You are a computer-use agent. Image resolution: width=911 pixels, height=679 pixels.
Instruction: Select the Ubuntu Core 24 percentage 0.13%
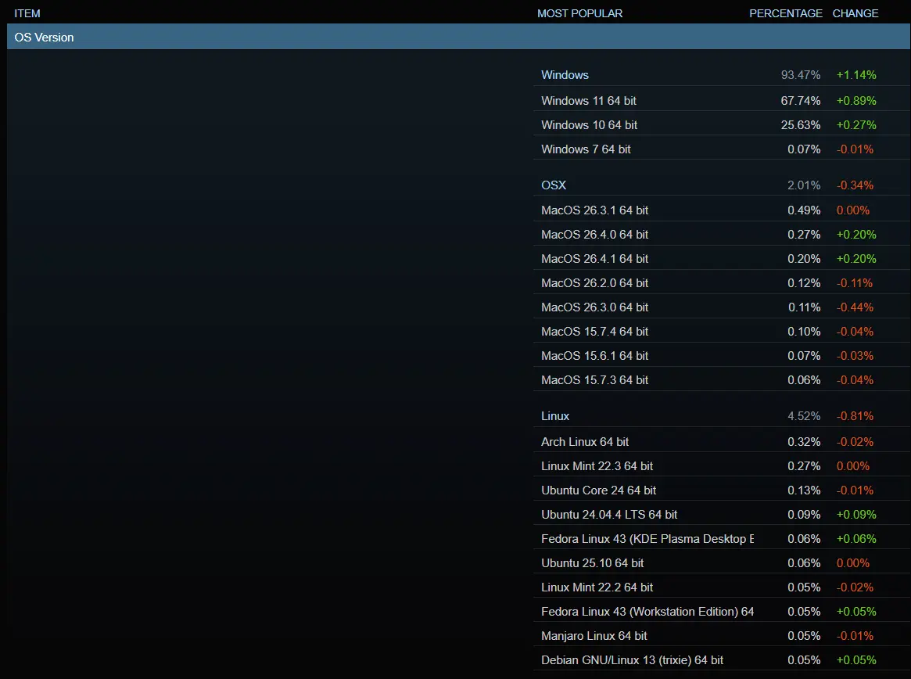point(804,490)
